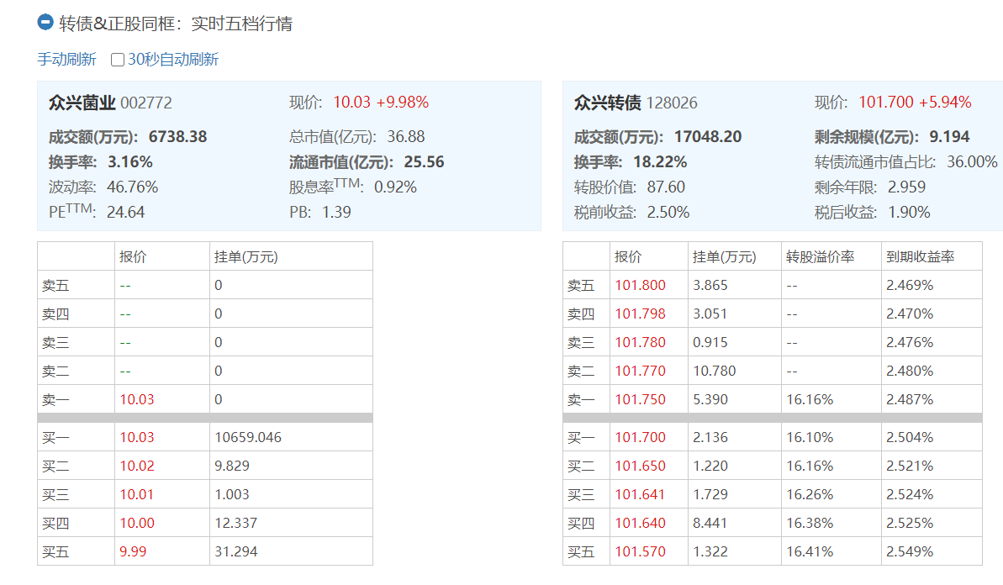Click the bond table 报价 header

[628, 256]
